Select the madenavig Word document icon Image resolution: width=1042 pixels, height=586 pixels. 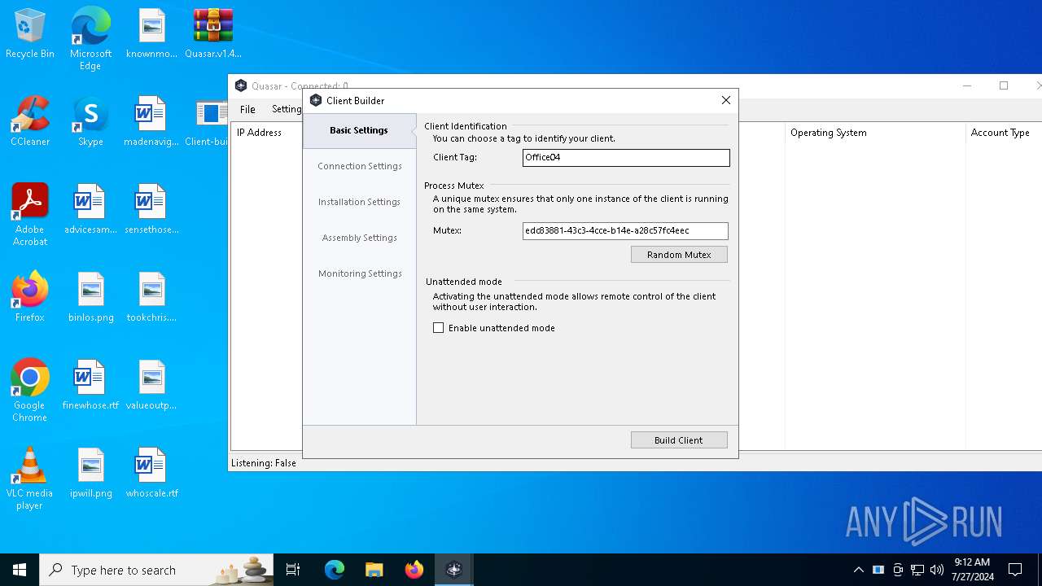click(x=151, y=122)
